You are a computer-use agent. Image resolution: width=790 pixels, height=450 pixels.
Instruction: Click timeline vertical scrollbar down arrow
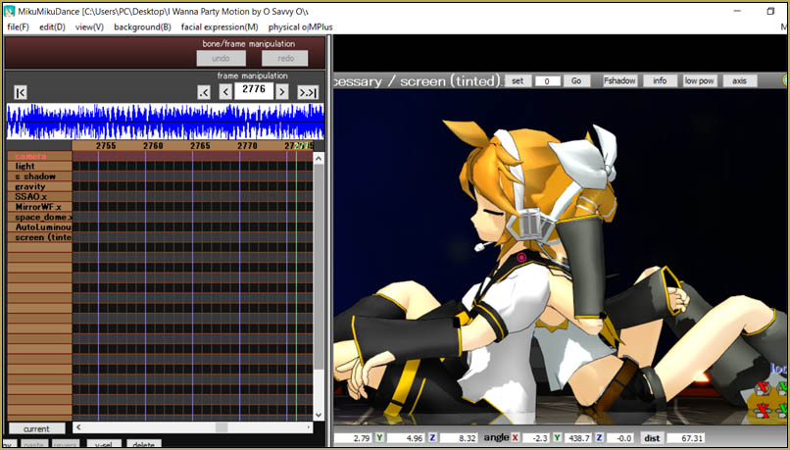click(319, 415)
